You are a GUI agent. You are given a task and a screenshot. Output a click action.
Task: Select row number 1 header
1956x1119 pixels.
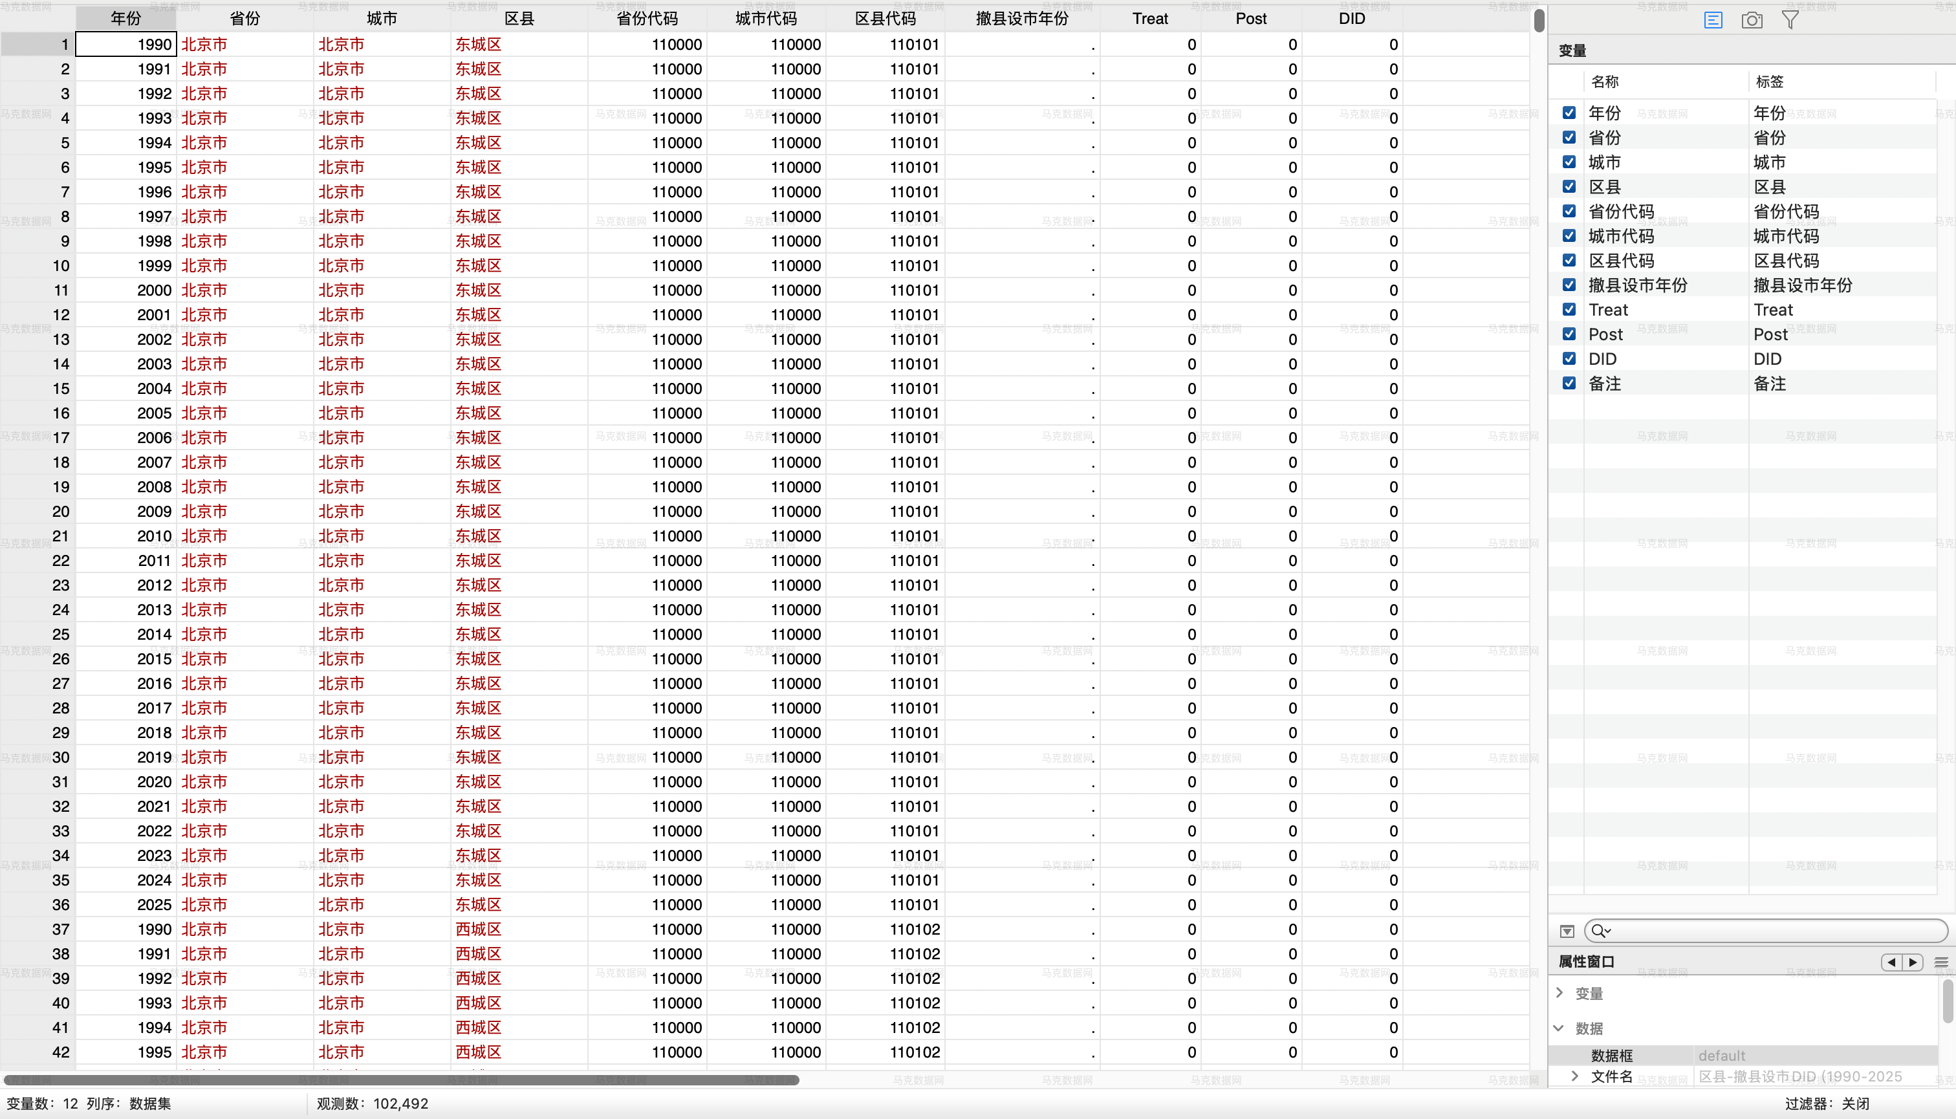click(38, 45)
